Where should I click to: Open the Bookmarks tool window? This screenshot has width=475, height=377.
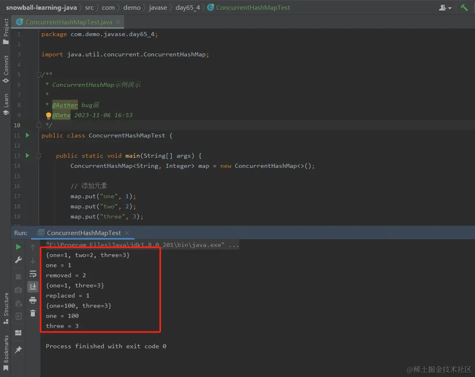click(6, 353)
